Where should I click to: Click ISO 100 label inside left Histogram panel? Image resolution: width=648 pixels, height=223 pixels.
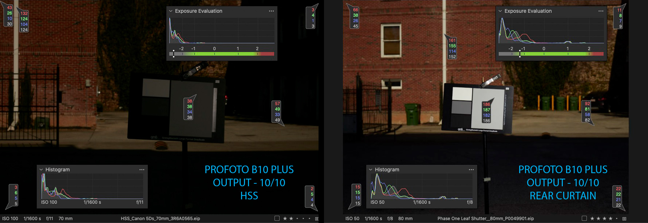49,202
